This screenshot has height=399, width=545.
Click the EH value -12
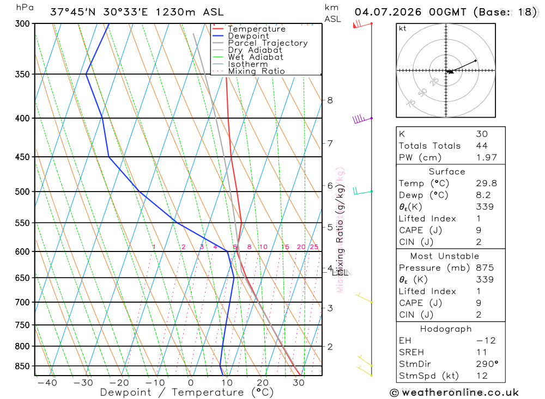[x=486, y=341]
